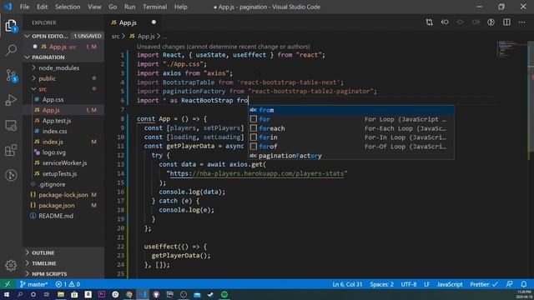Open the Remote Explorer icon in activity bar
This screenshot has width=534, height=300.
tap(11, 126)
